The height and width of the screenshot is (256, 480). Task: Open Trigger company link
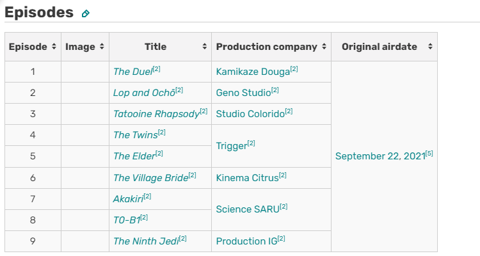coord(232,146)
